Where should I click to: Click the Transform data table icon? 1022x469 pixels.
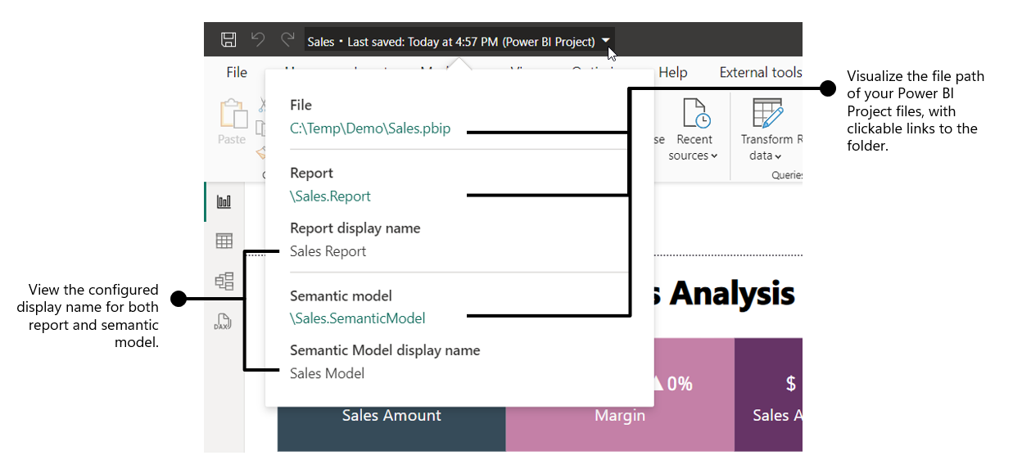pyautogui.click(x=767, y=115)
